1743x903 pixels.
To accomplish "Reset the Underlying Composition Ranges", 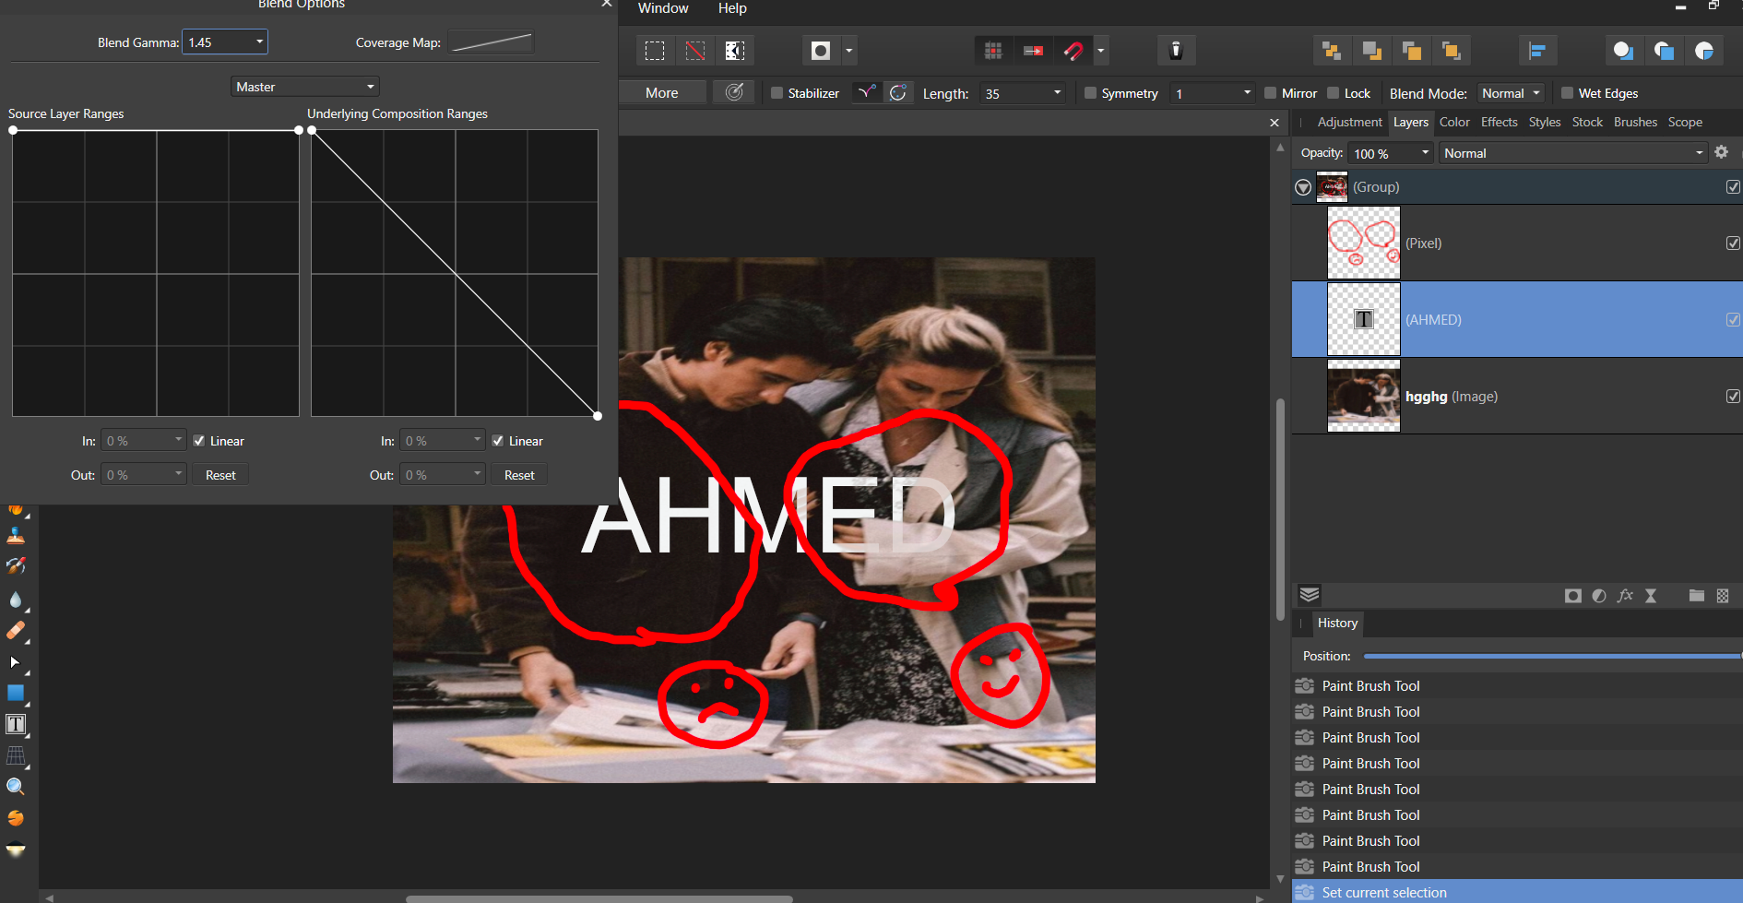I will 519,475.
